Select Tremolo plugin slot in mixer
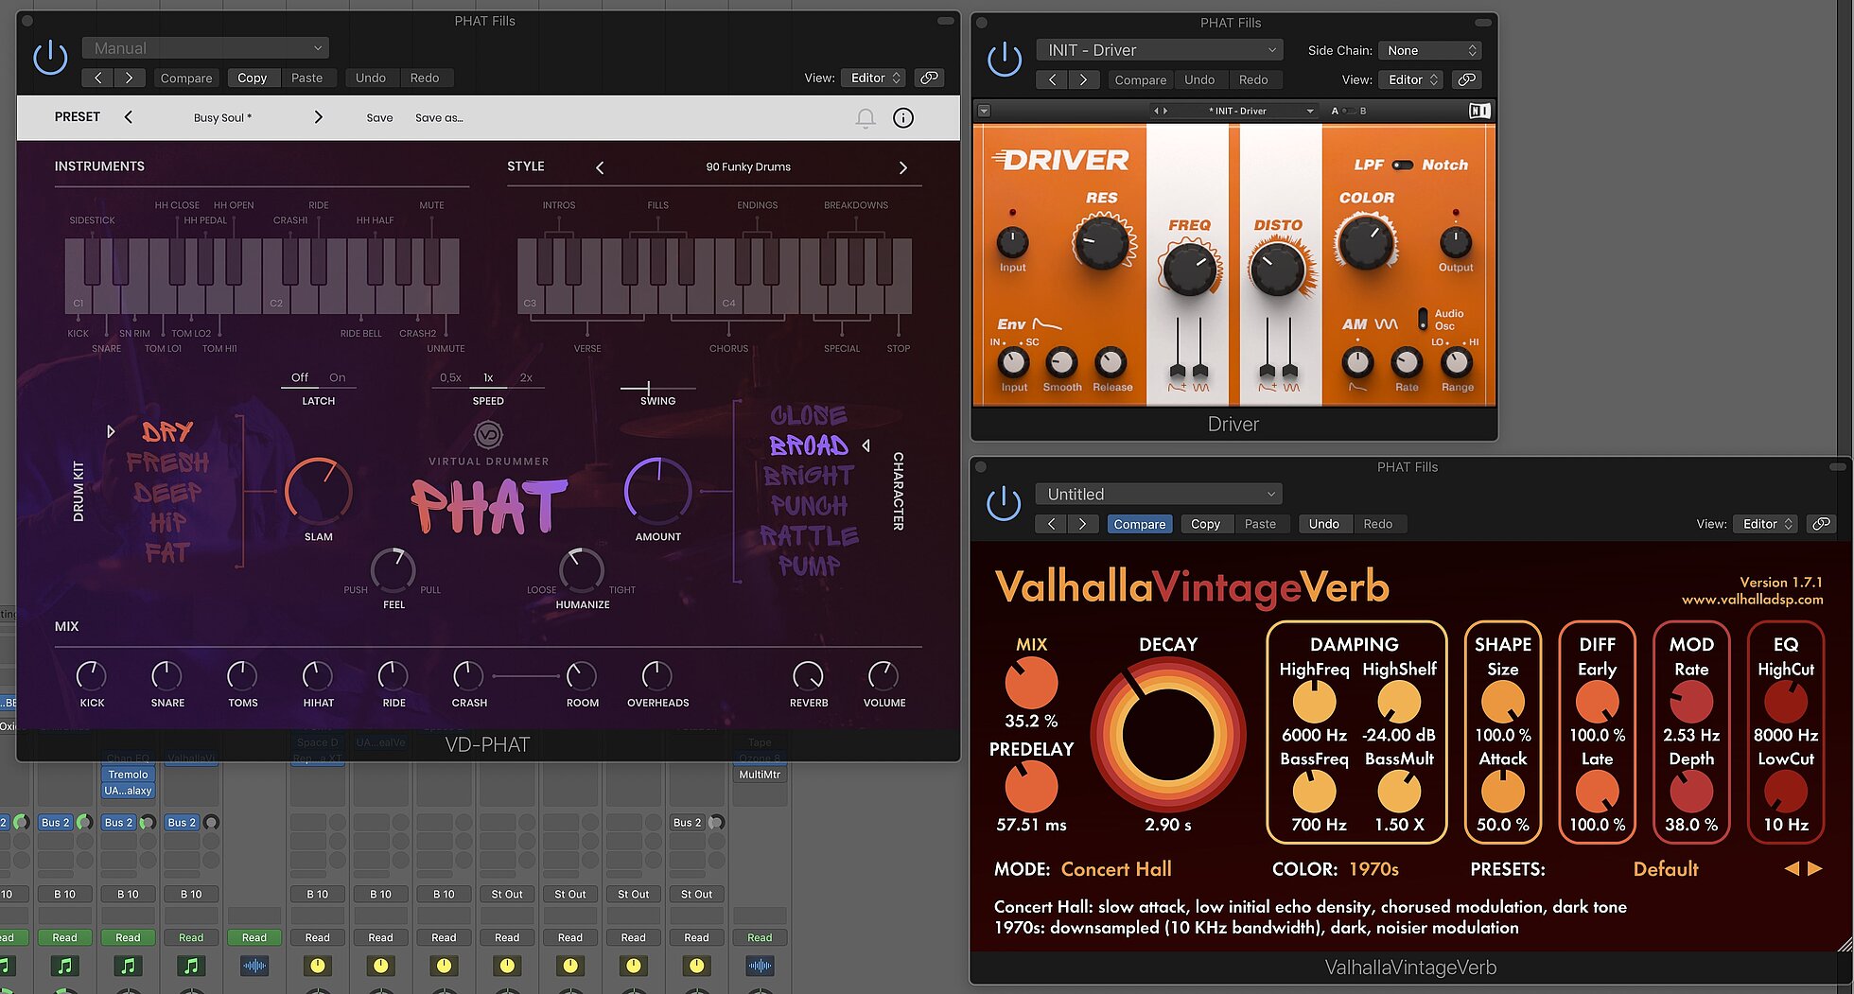This screenshot has width=1854, height=994. 128,775
